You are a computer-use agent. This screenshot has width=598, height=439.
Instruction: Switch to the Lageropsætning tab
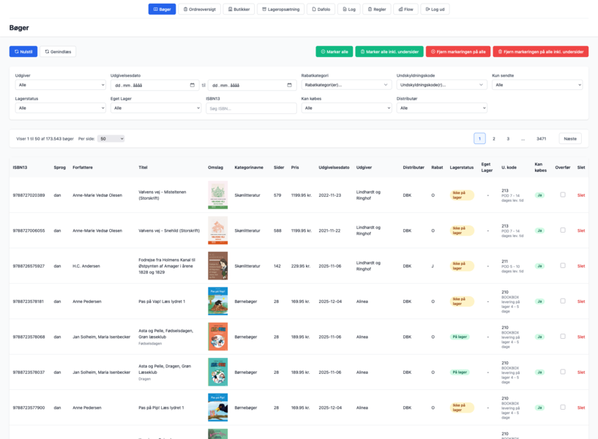(280, 10)
